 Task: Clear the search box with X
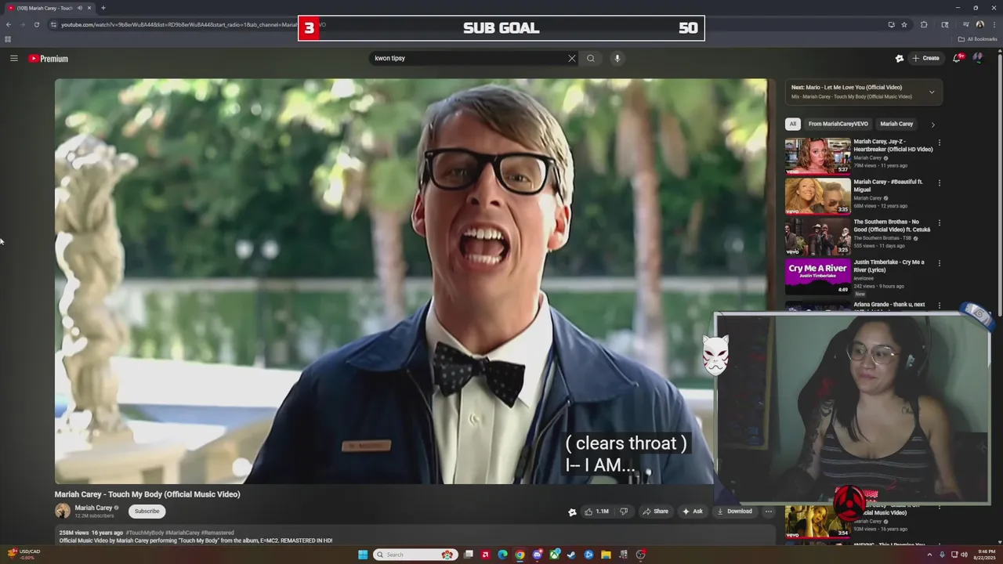572,58
